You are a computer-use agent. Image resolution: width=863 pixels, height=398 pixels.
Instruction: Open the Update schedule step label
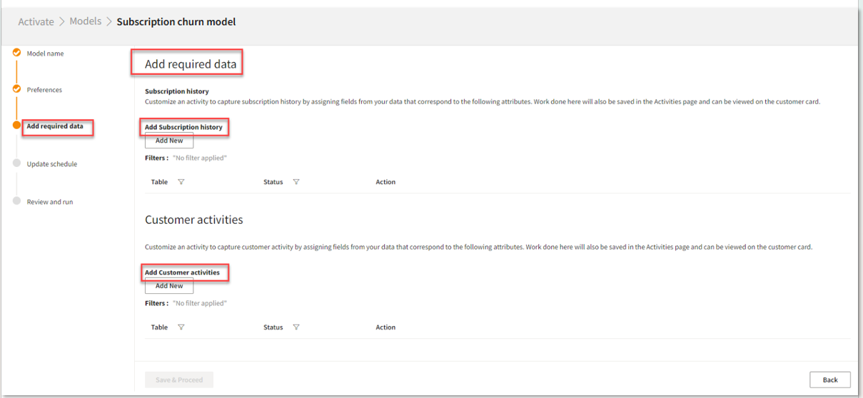pos(52,164)
